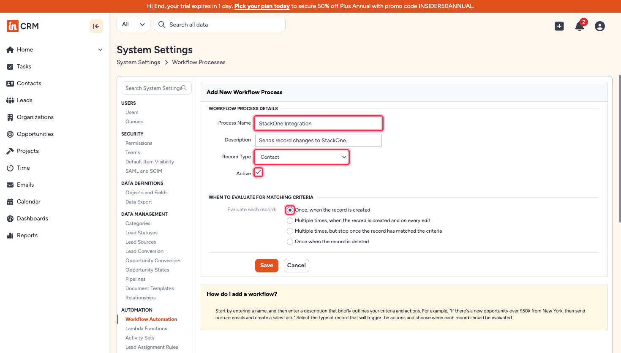Click the Search System Settings field
Screen dimensions: 621x353
pyautogui.click(x=156, y=88)
